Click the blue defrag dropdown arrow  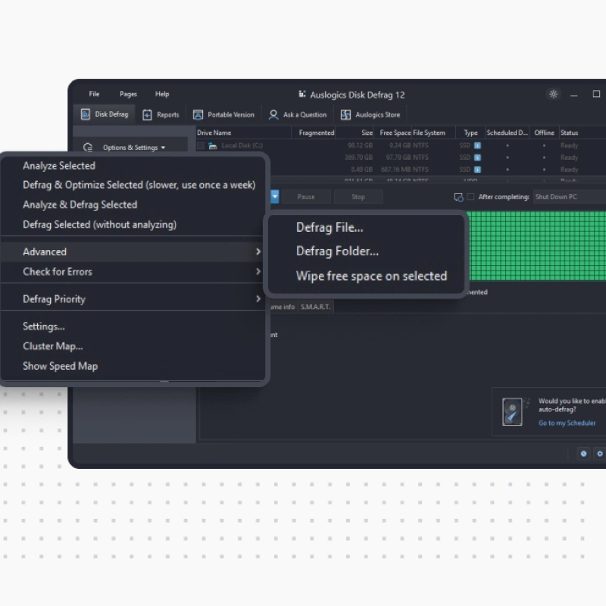click(274, 196)
